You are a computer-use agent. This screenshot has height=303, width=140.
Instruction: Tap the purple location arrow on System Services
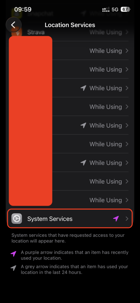116,219
